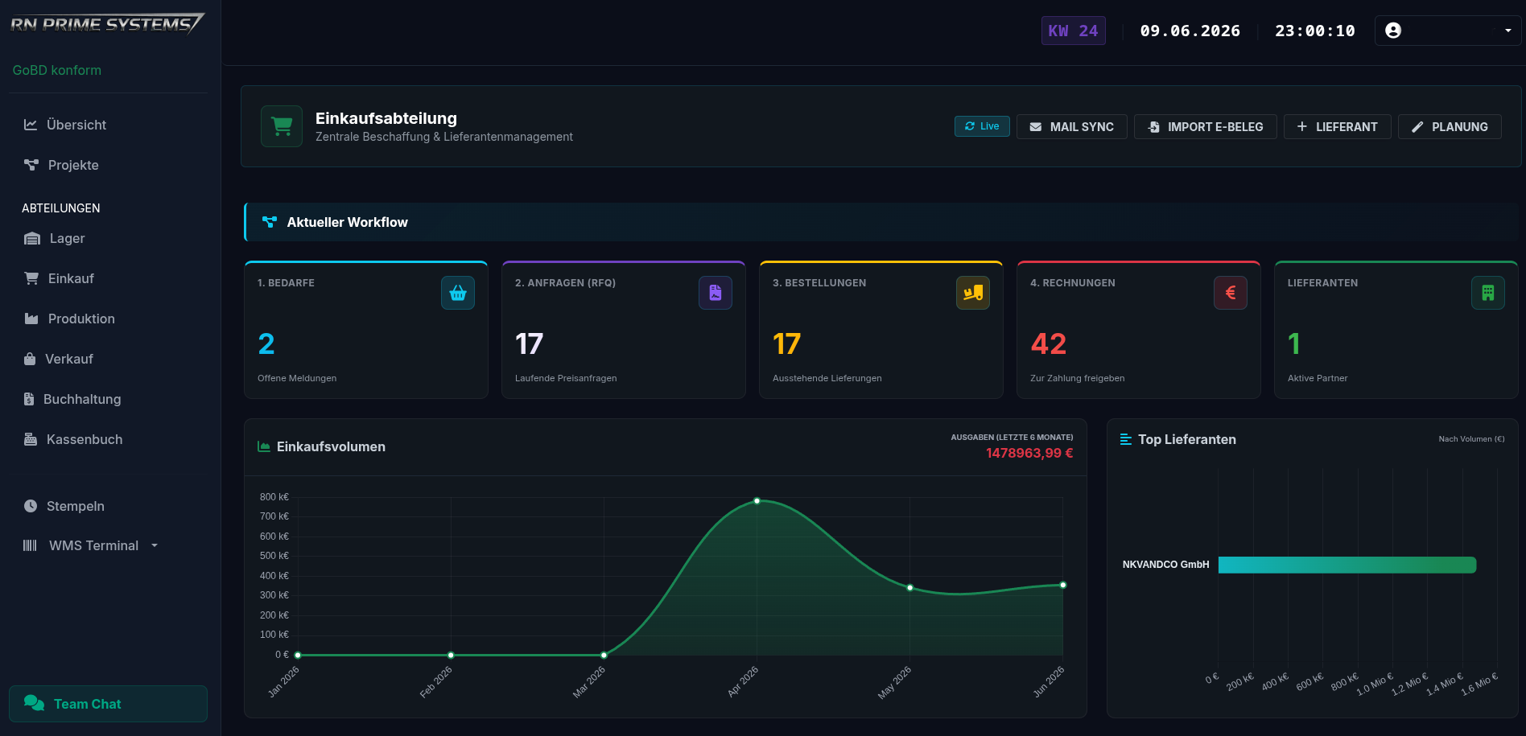Click the NKVANDCO GmbH supplier label
Viewport: 1526px width, 736px height.
pyautogui.click(x=1165, y=565)
